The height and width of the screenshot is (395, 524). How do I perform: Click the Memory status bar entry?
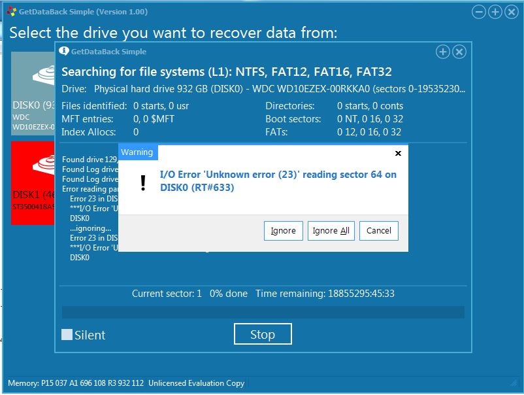pyautogui.click(x=76, y=383)
